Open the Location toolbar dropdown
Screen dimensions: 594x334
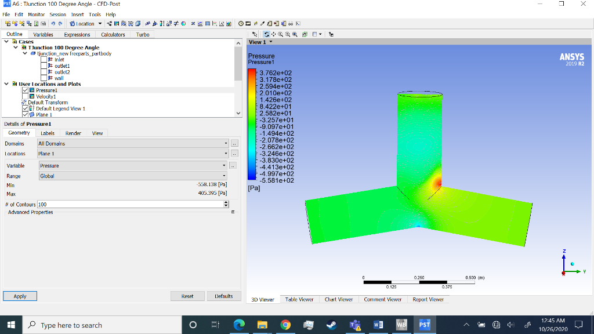coord(100,23)
